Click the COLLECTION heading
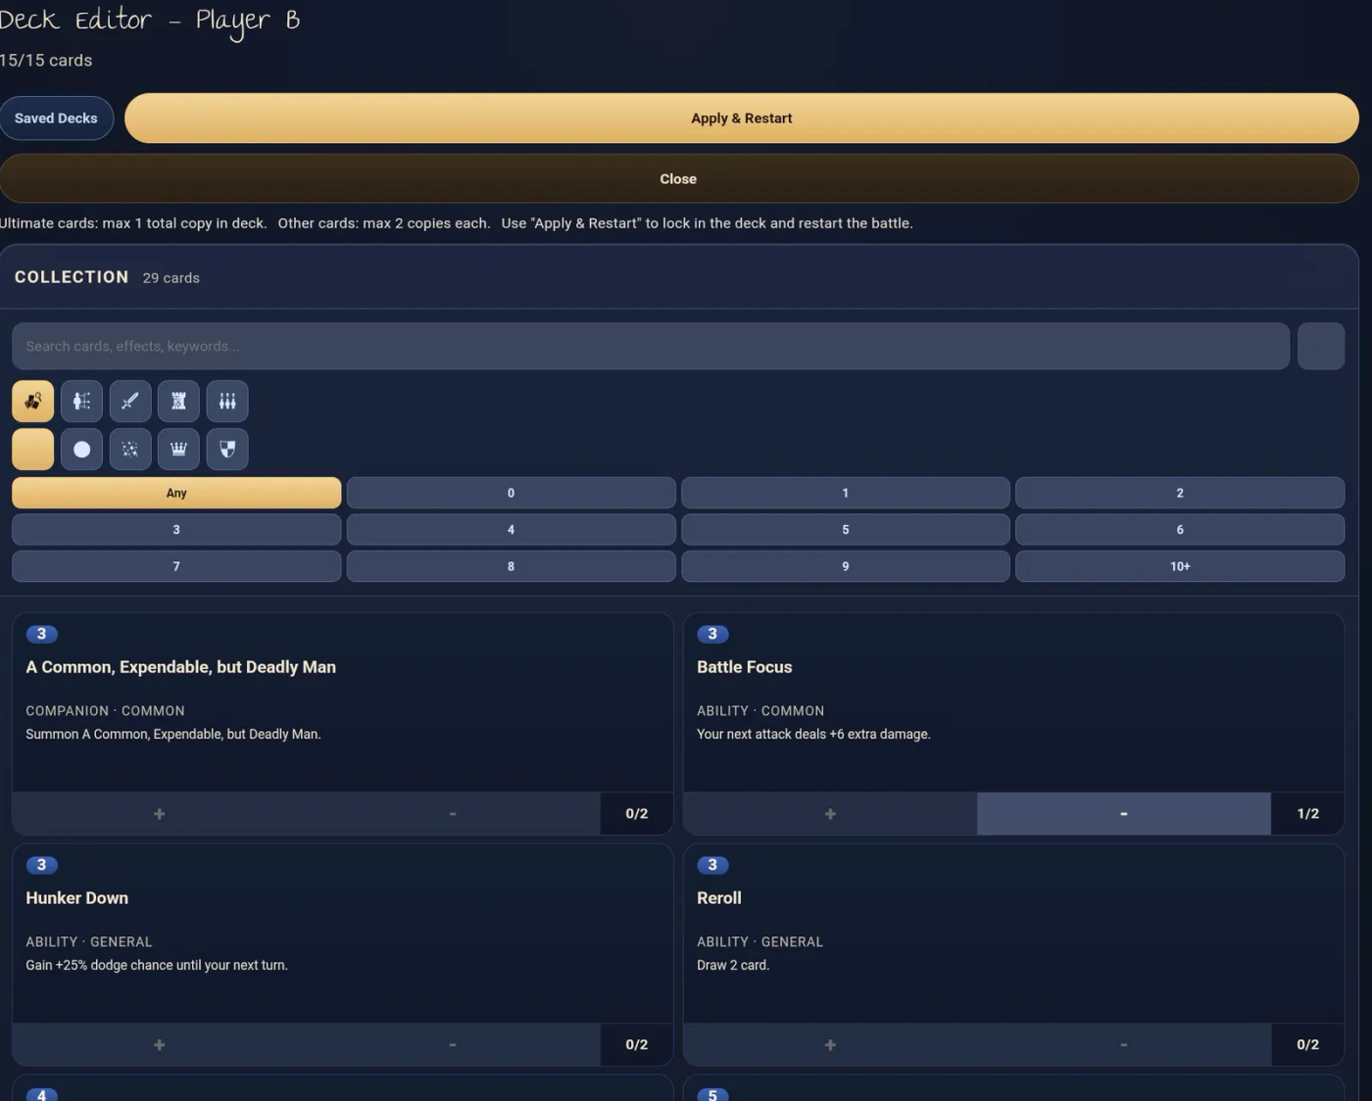This screenshot has height=1101, width=1372. pyautogui.click(x=72, y=277)
